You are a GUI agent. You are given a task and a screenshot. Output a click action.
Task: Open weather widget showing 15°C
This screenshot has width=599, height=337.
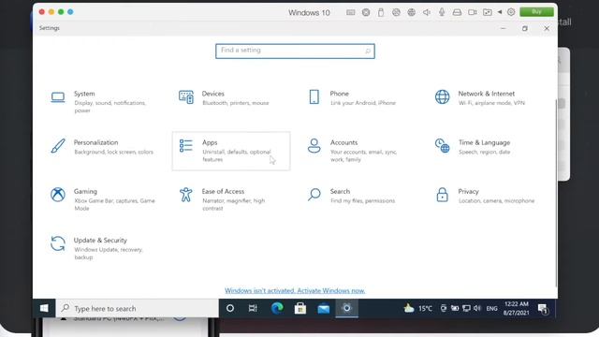pyautogui.click(x=418, y=308)
